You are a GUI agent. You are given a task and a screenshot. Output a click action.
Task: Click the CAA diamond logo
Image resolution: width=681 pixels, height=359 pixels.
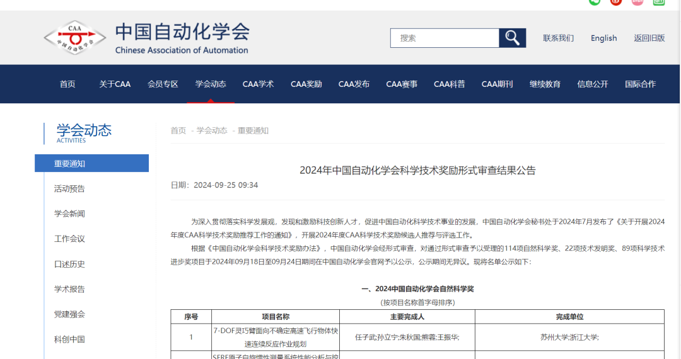point(74,38)
